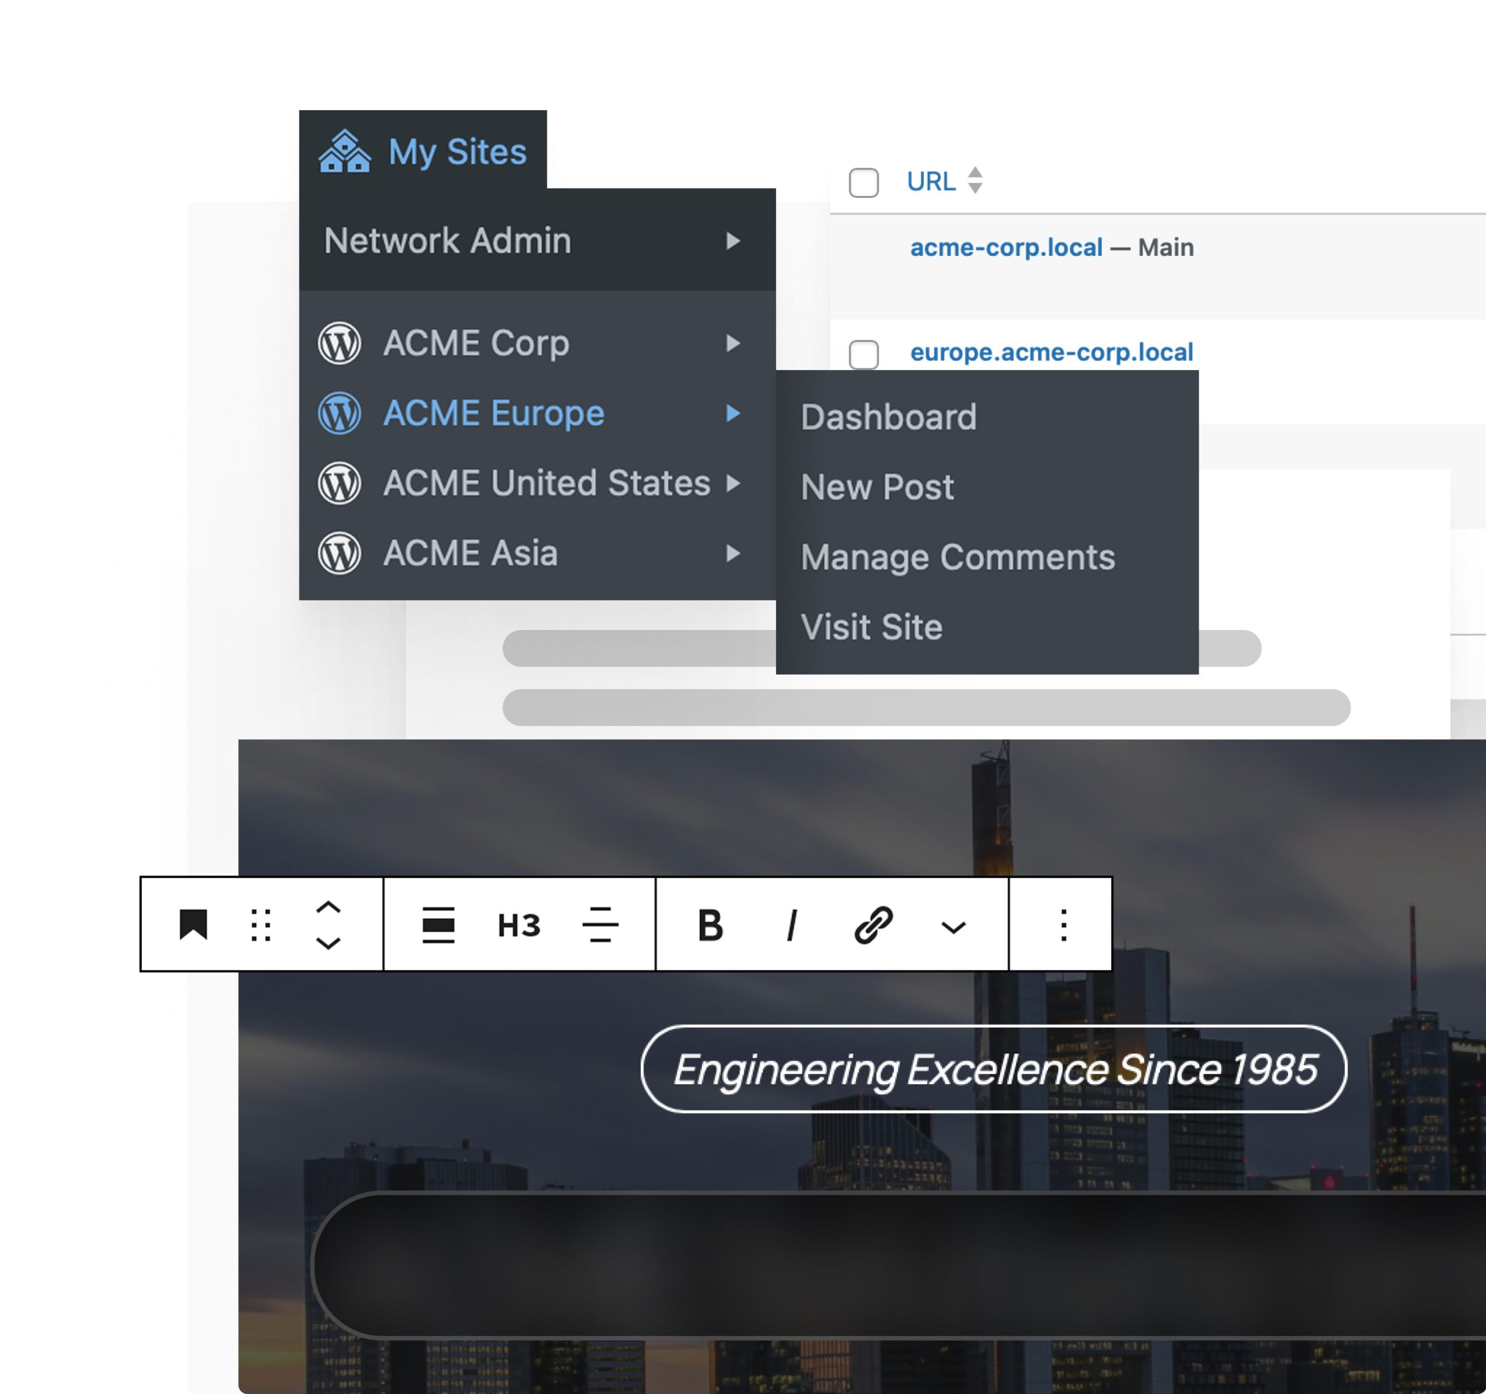Click the text alignment center icon

pyautogui.click(x=600, y=925)
